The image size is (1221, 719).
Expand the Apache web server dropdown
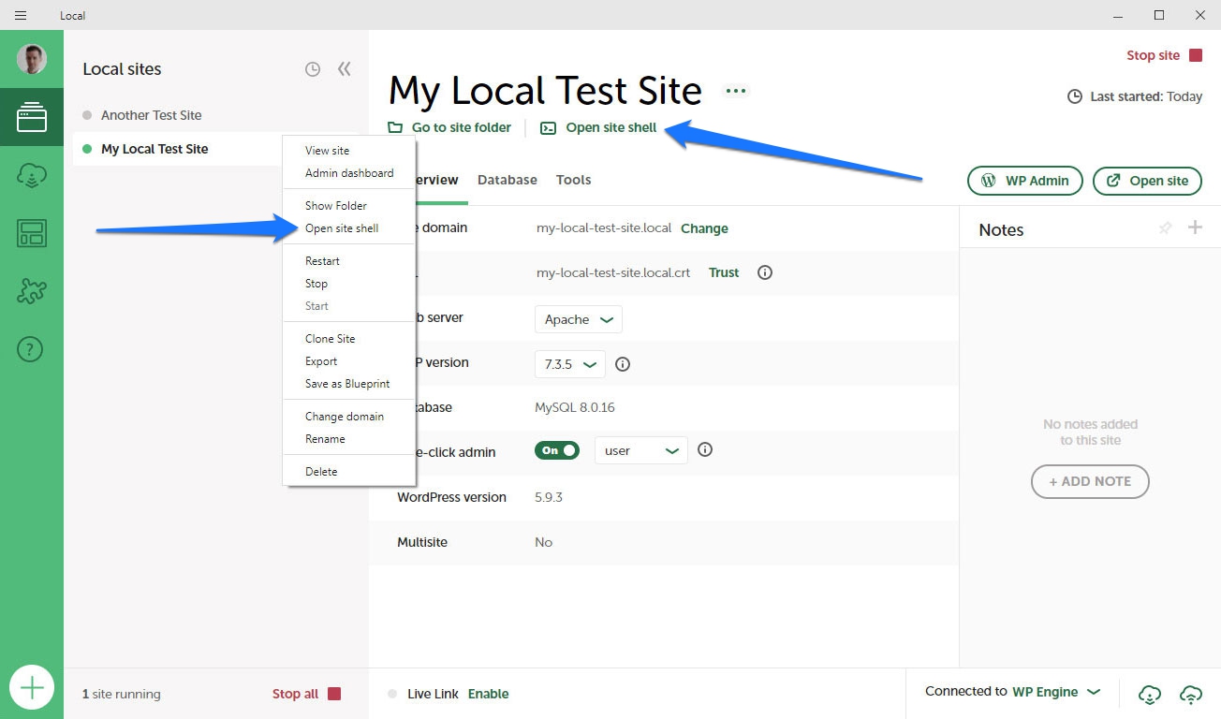click(579, 319)
